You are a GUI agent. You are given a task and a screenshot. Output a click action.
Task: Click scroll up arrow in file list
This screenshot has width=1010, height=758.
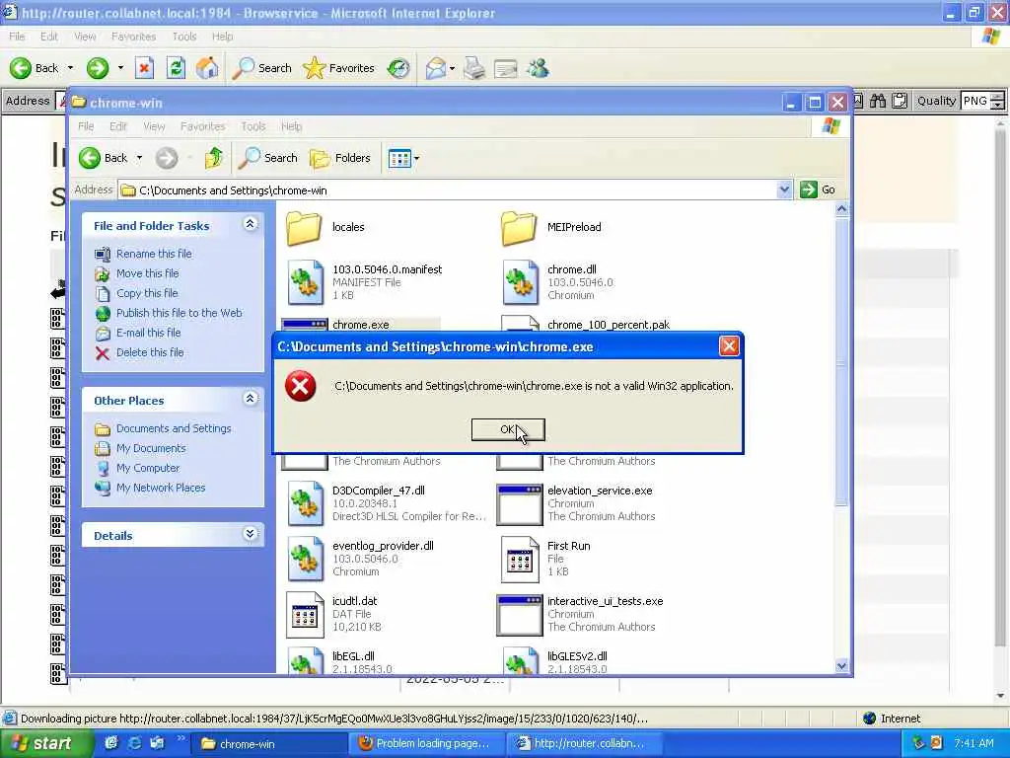point(841,209)
